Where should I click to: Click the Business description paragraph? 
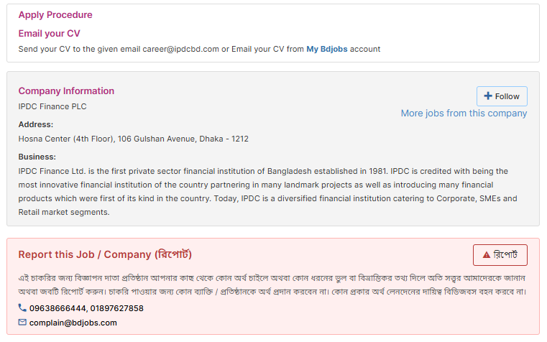(268, 191)
